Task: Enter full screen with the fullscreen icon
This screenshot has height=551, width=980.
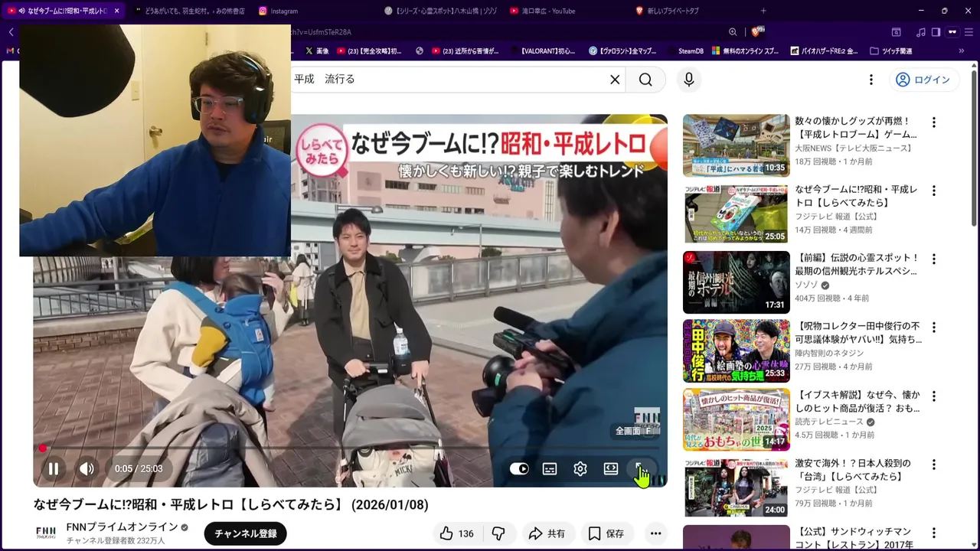Action: coord(640,468)
